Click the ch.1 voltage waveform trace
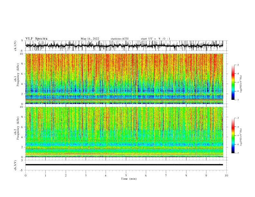The width and height of the screenshot is (255, 197). [124, 46]
